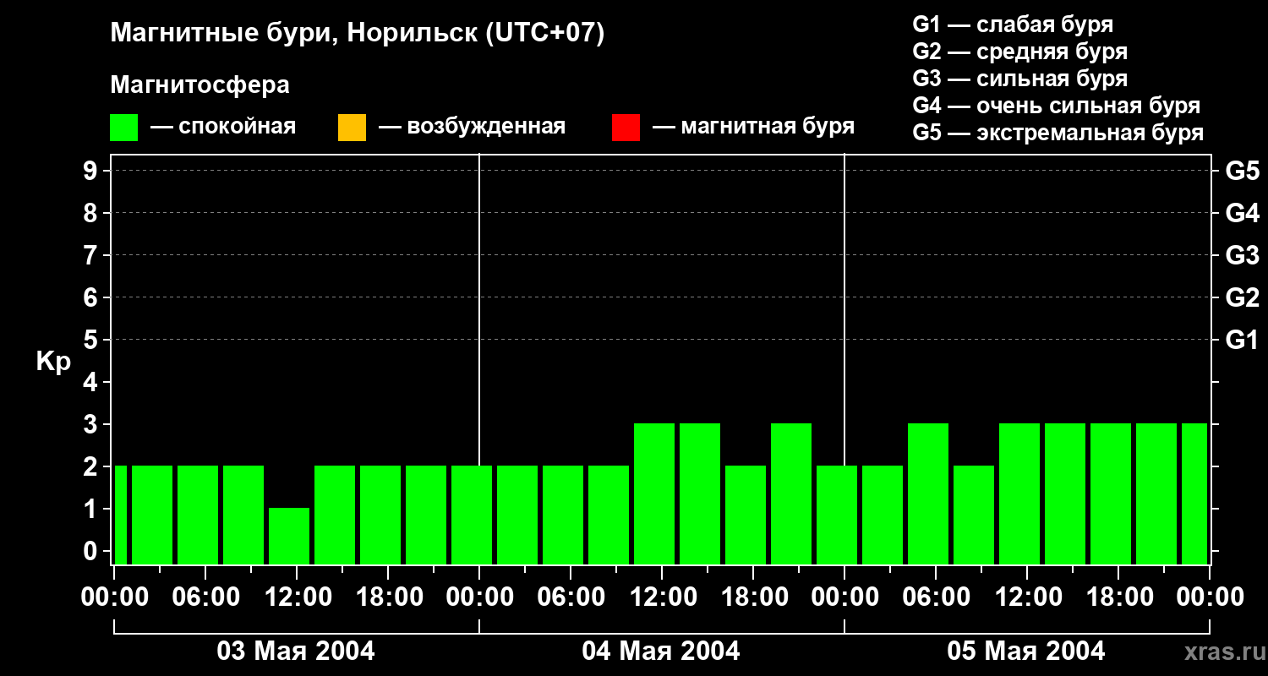Screen dimensions: 1268x676
Task: Click the "G2 — средняя буря" legend line
Action: (1019, 52)
